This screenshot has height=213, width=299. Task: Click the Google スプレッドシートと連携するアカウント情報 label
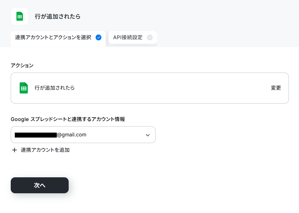(x=68, y=119)
